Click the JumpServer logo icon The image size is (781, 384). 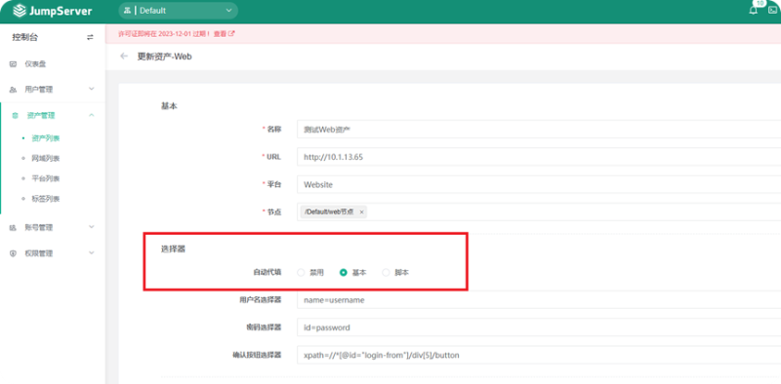click(x=20, y=11)
